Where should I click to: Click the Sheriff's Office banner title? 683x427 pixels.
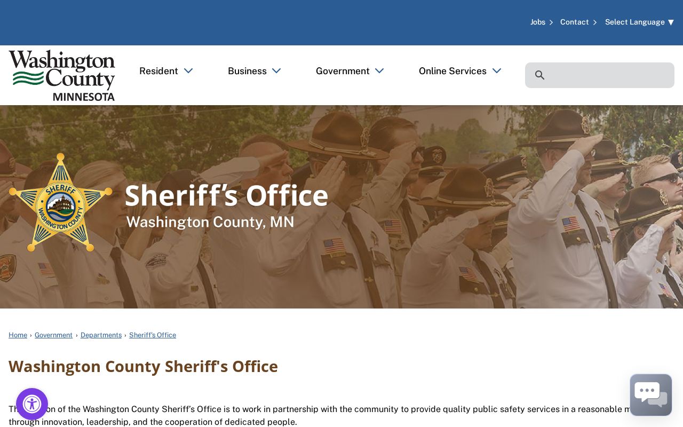click(226, 195)
